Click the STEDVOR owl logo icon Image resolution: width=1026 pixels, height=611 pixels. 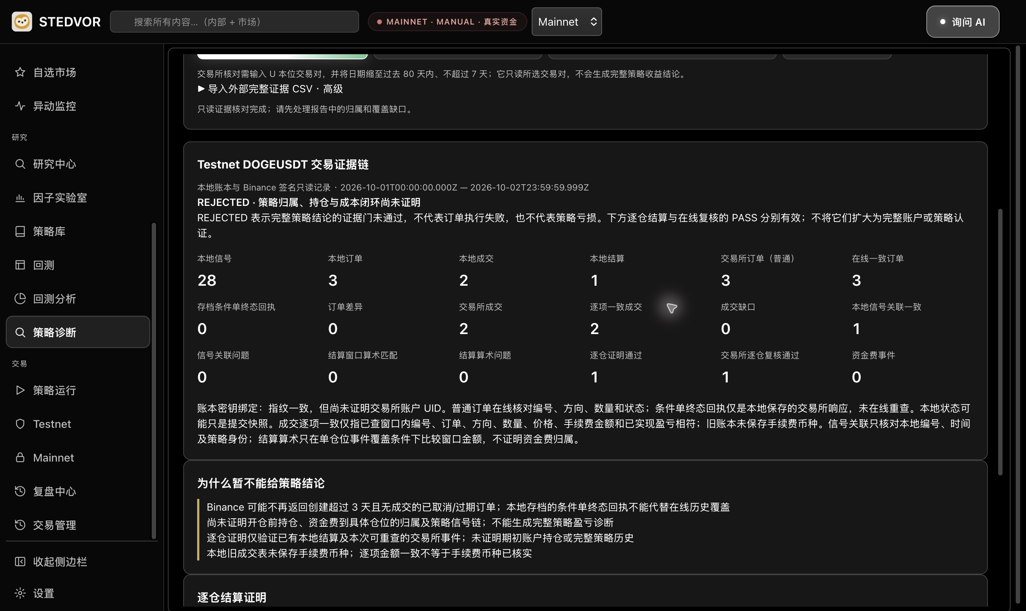[x=22, y=21]
